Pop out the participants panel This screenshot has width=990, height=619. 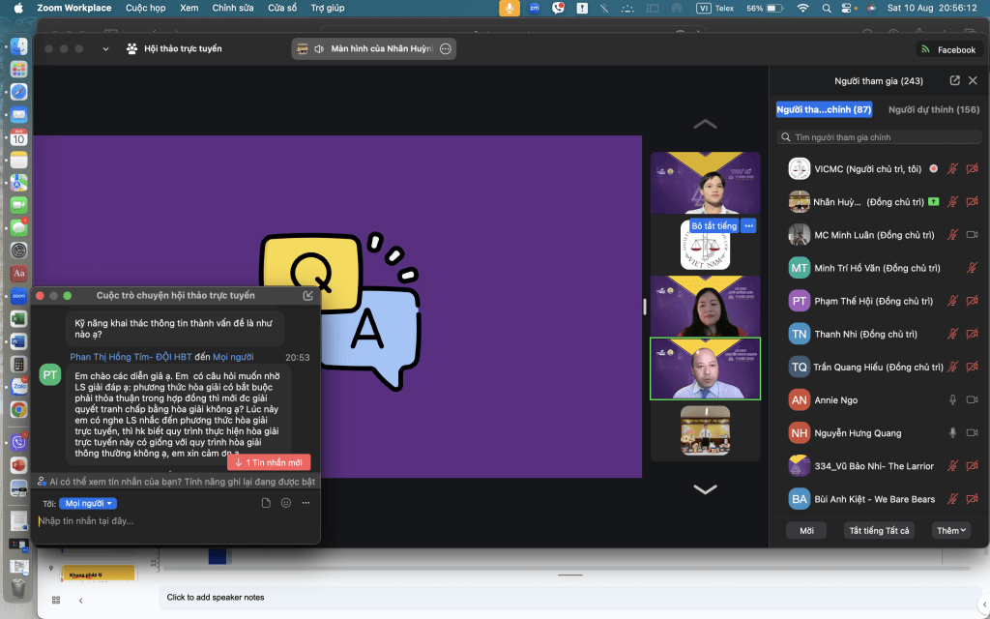[955, 81]
